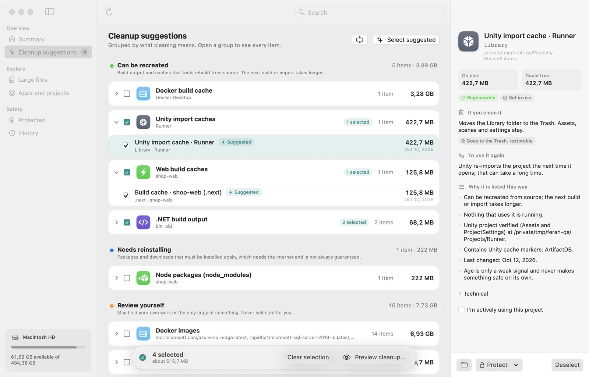The image size is (589, 377).
Task: Click the Search input field
Action: (370, 12)
